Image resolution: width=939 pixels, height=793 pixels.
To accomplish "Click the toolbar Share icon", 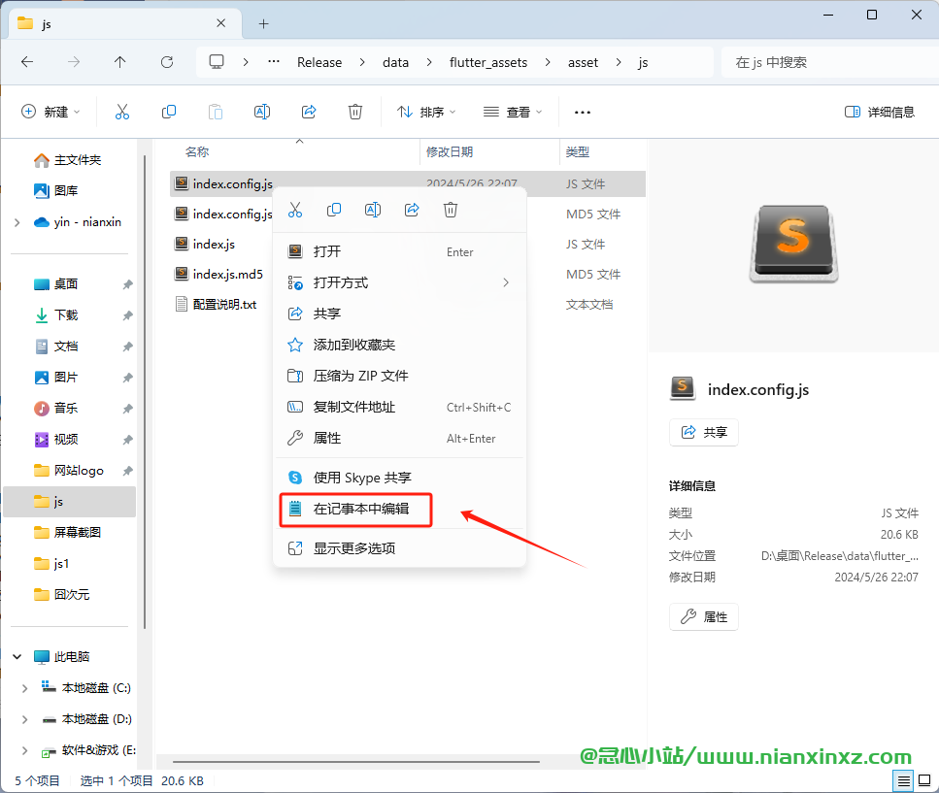I will pyautogui.click(x=309, y=112).
